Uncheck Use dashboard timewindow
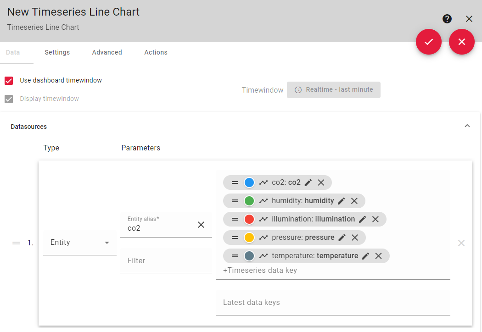Viewport: 482px width, 332px height. (x=9, y=81)
